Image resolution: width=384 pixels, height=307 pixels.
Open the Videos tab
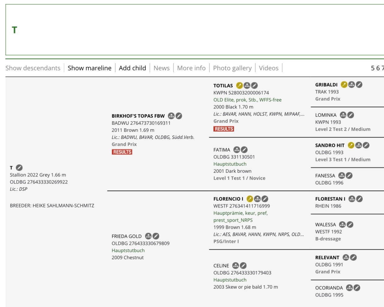coord(268,68)
